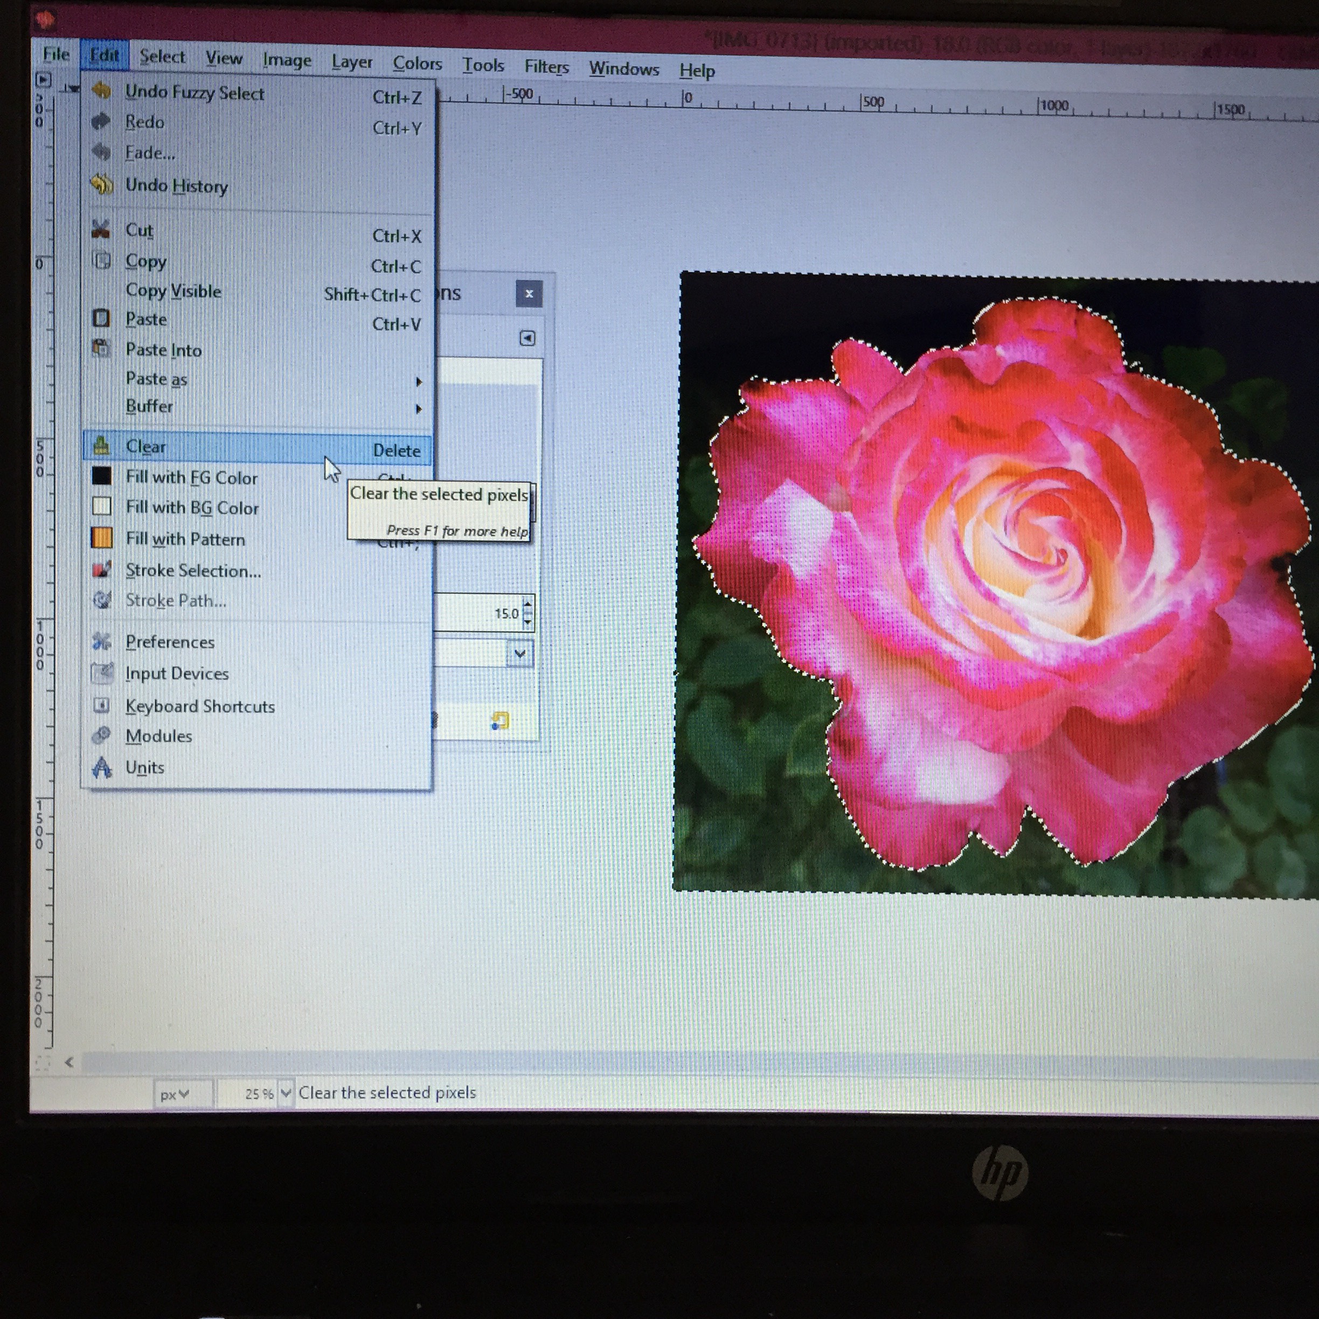Close the tool options dialog

pyautogui.click(x=529, y=294)
